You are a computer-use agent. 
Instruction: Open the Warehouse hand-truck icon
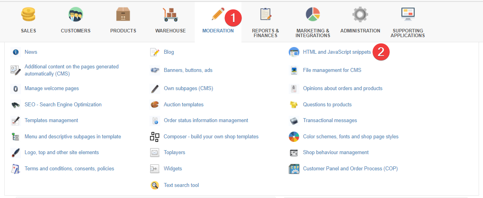(x=171, y=14)
